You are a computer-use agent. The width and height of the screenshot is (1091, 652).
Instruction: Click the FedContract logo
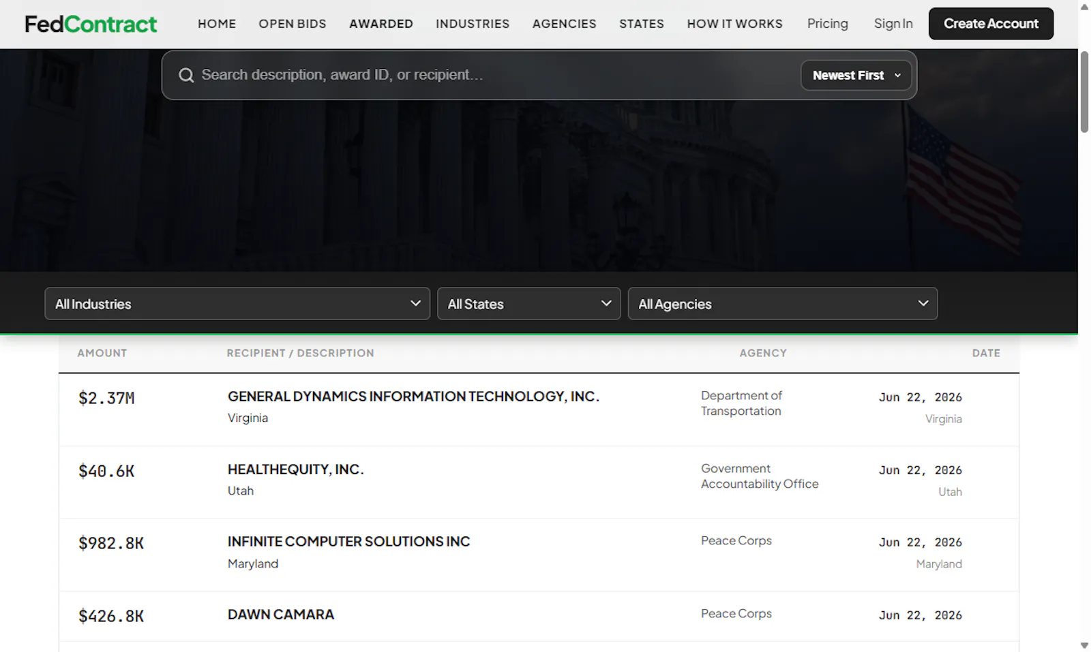click(x=91, y=24)
